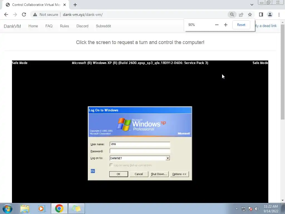Open the tab search chevron
285x214 pixels.
click(x=252, y=5)
